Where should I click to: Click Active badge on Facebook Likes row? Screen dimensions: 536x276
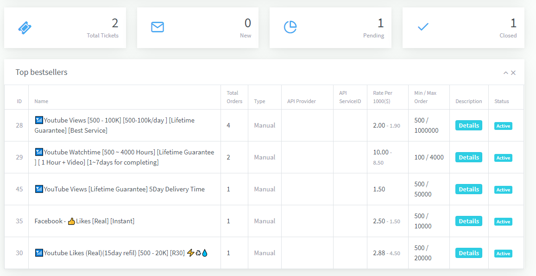(503, 221)
